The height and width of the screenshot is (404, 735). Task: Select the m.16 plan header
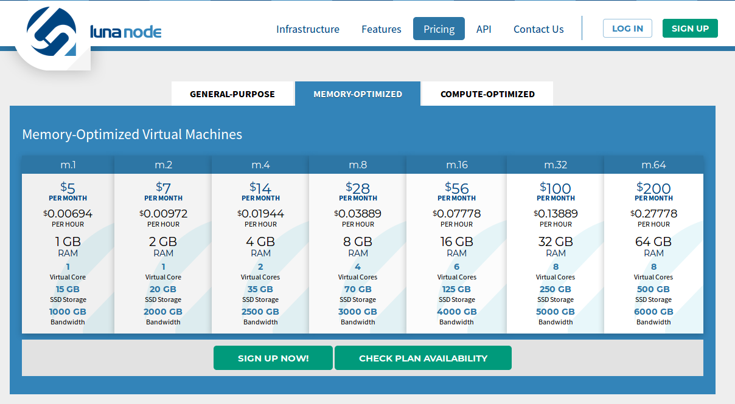point(456,165)
